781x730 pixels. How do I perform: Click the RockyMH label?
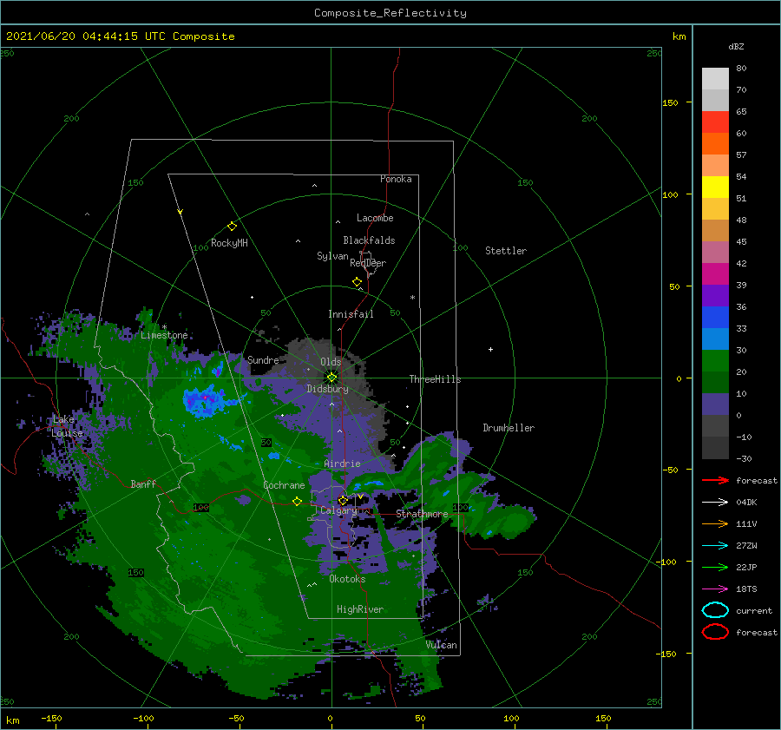coord(229,243)
